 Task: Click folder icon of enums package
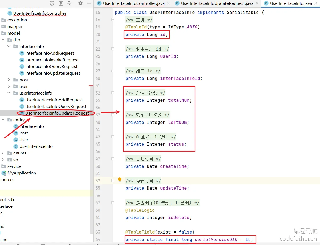point(10,153)
